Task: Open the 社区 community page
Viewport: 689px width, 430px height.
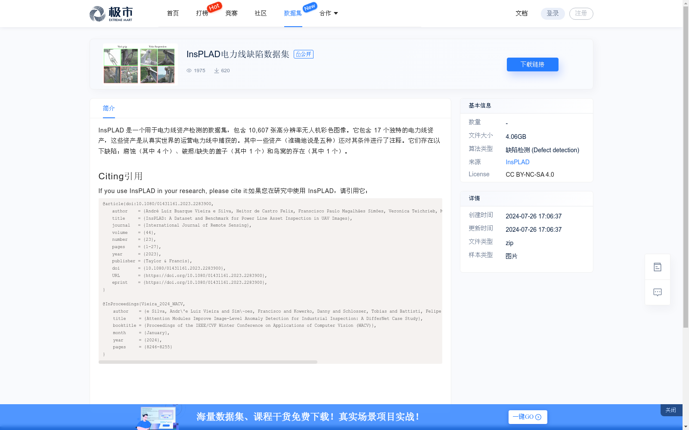Action: click(x=261, y=13)
